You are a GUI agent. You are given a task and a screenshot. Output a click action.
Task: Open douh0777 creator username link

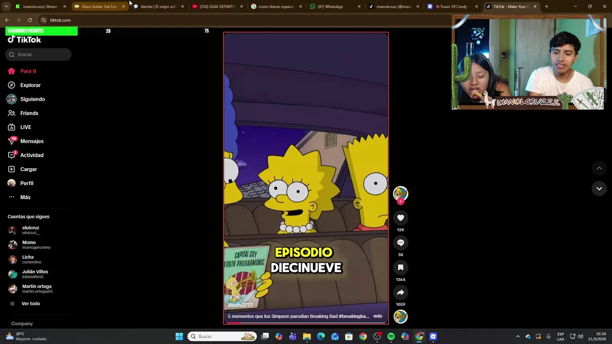[x=240, y=305]
